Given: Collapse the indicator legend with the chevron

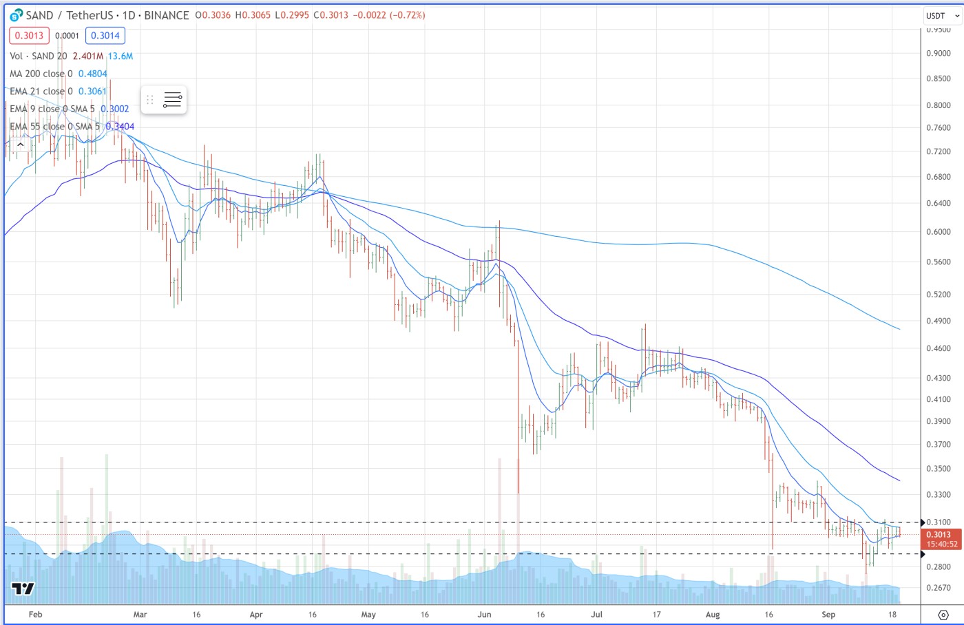Looking at the screenshot, I should click(20, 145).
